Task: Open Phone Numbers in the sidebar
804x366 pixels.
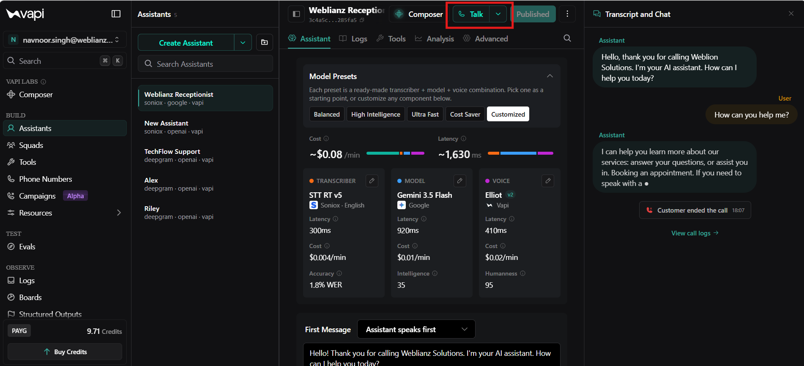Action: 65,179
